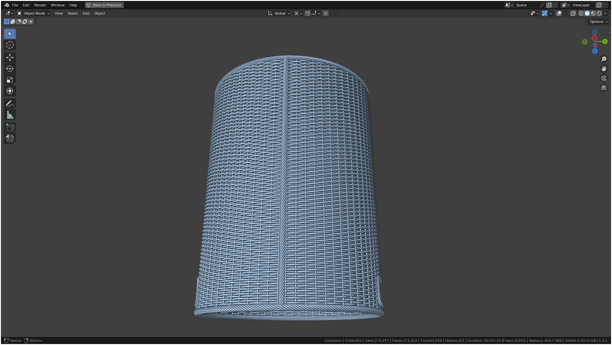Open the Render menu
Viewport: 612px width, 345px height.
click(x=40, y=5)
